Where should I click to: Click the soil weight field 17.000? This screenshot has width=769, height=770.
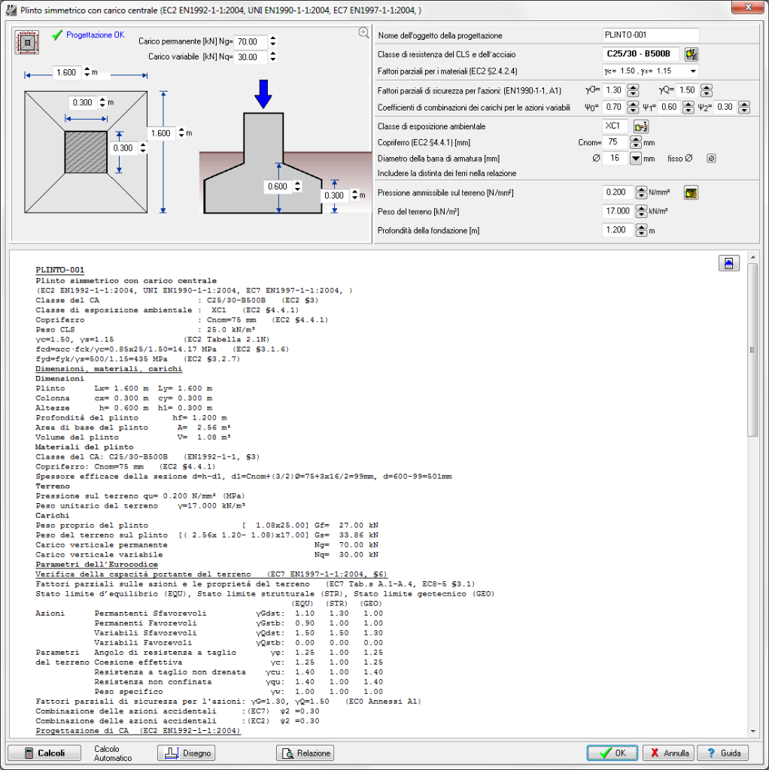pyautogui.click(x=619, y=211)
